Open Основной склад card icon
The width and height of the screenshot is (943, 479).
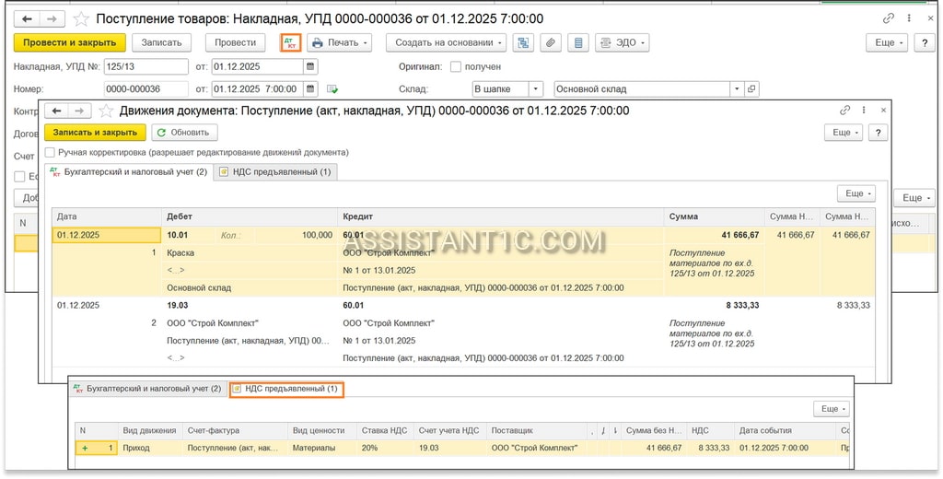tap(751, 89)
